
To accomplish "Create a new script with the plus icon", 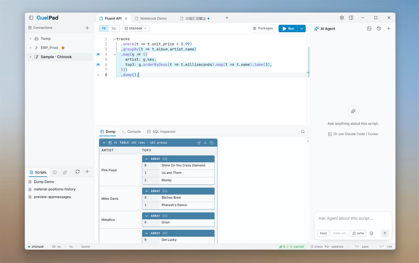I will coord(87,172).
